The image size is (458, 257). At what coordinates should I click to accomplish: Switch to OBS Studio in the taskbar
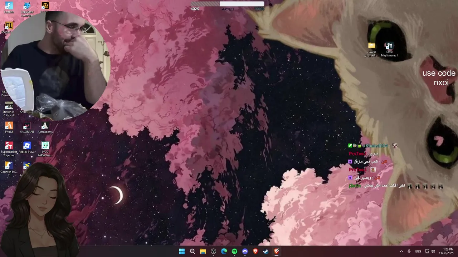214,251
